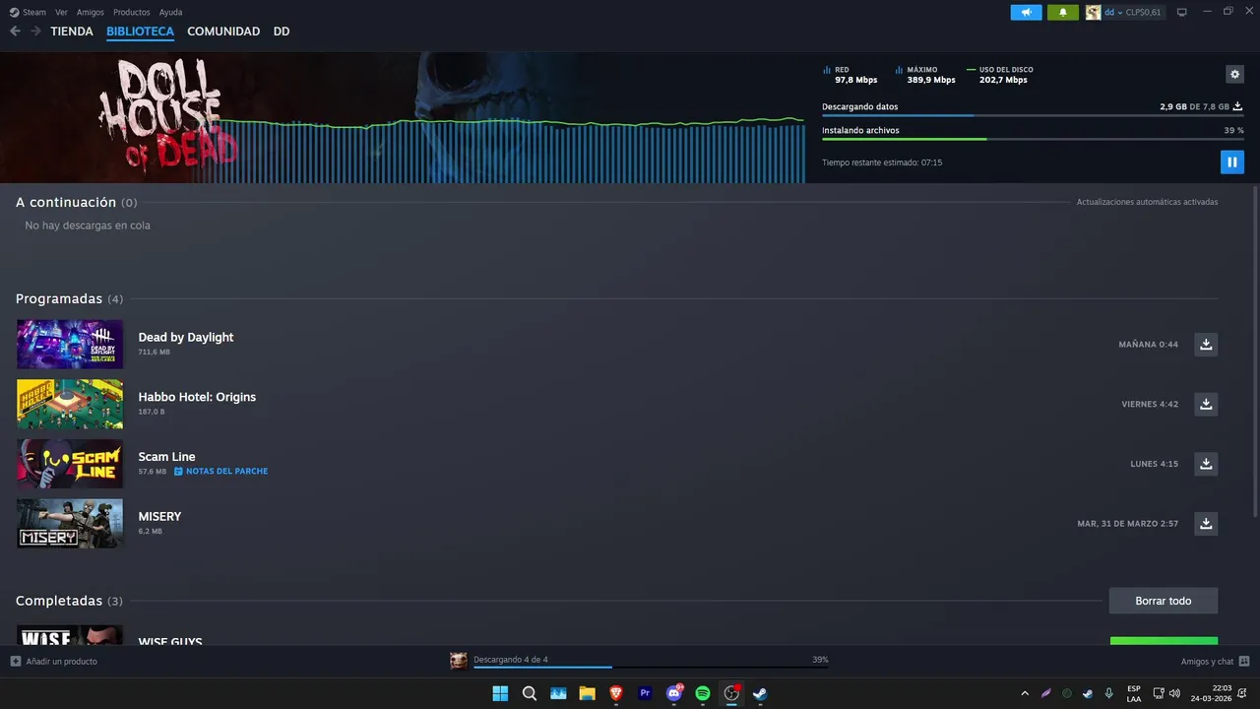Click Borrar todo button
Viewport: 1260px width, 709px height.
(1164, 601)
